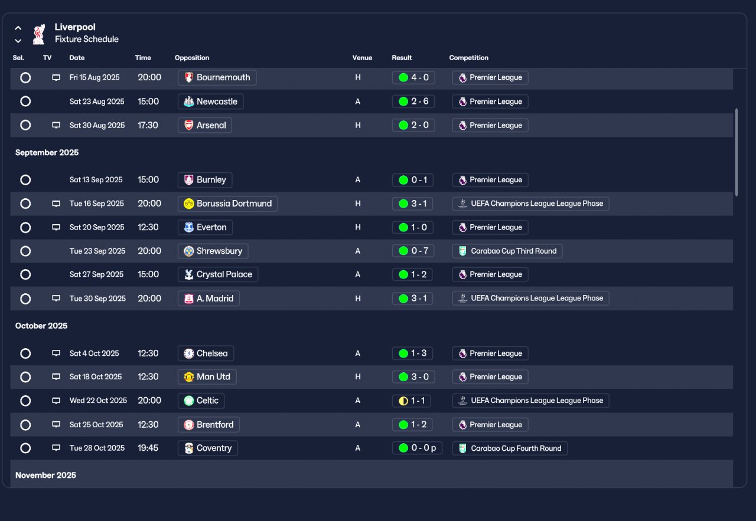Image resolution: width=756 pixels, height=521 pixels.
Task: Open the Burnley opposition team
Action: [205, 180]
